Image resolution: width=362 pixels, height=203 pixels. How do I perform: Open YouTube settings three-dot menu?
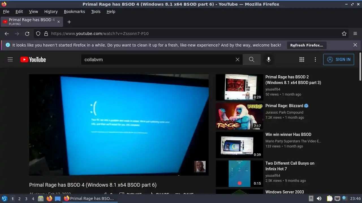click(315, 59)
